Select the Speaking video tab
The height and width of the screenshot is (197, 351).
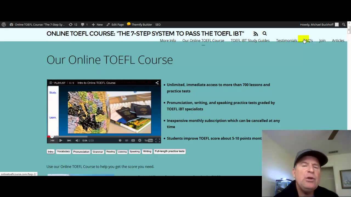point(134,151)
